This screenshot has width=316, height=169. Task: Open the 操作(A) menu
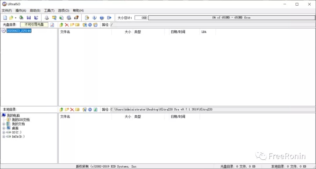click(x=21, y=11)
